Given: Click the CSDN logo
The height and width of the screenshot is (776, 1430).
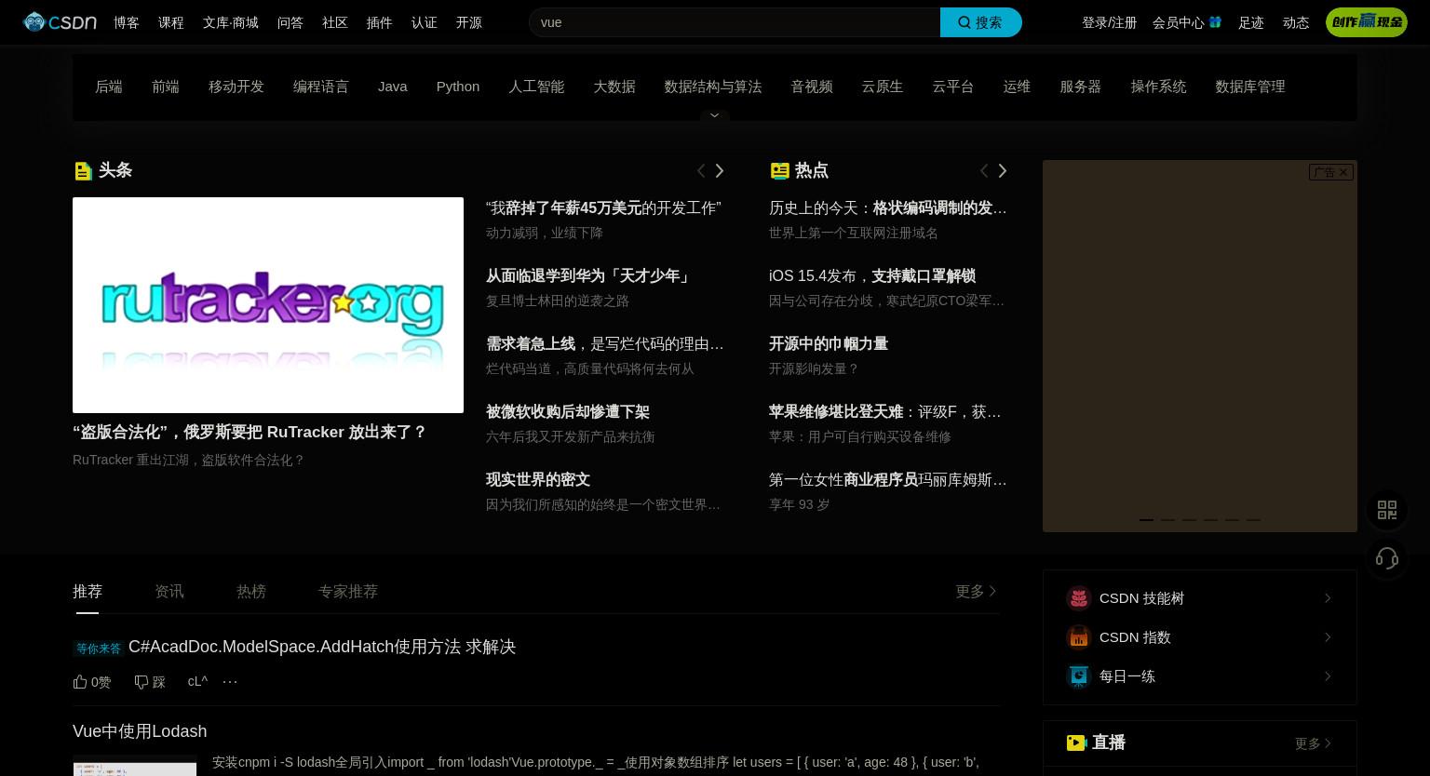Looking at the screenshot, I should click(x=60, y=21).
